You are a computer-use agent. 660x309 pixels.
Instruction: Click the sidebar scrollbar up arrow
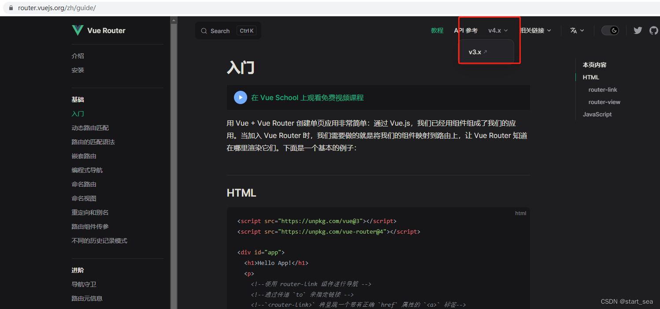pos(174,20)
